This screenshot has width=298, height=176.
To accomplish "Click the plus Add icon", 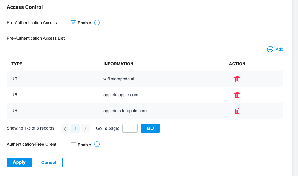I will point(270,49).
